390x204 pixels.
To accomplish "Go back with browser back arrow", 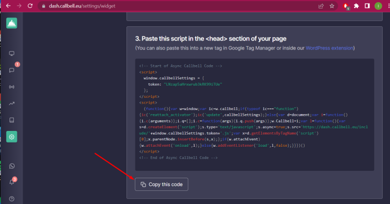I will [x=8, y=6].
